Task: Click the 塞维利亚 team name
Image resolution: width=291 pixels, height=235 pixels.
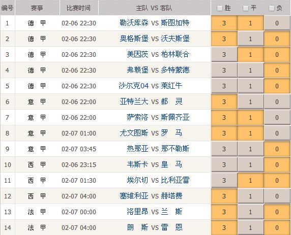Action: [x=134, y=196]
